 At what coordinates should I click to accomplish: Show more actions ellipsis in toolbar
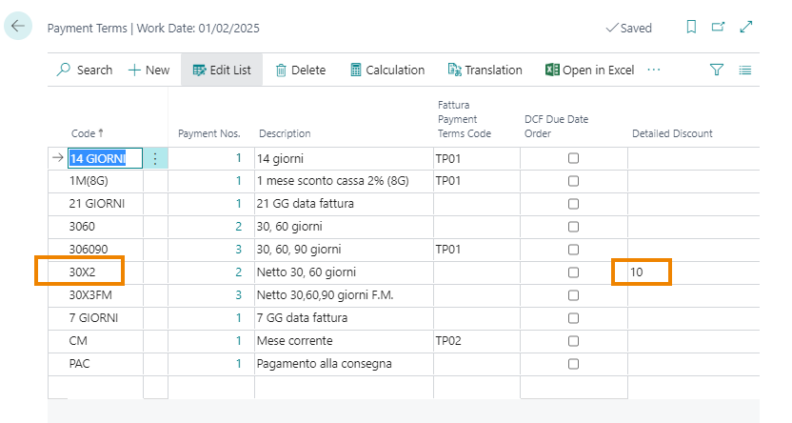(x=654, y=70)
